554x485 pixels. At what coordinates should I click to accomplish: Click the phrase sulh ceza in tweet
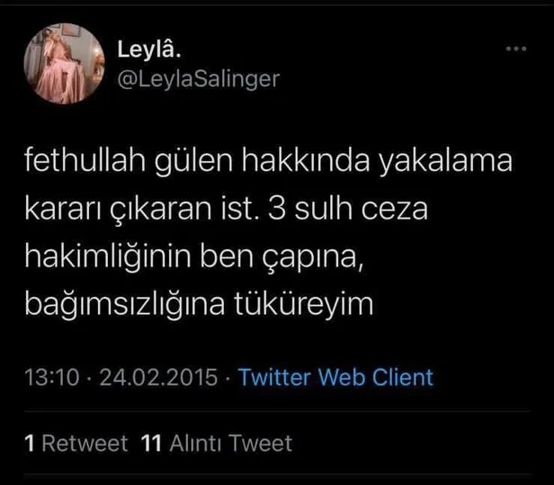coord(362,209)
